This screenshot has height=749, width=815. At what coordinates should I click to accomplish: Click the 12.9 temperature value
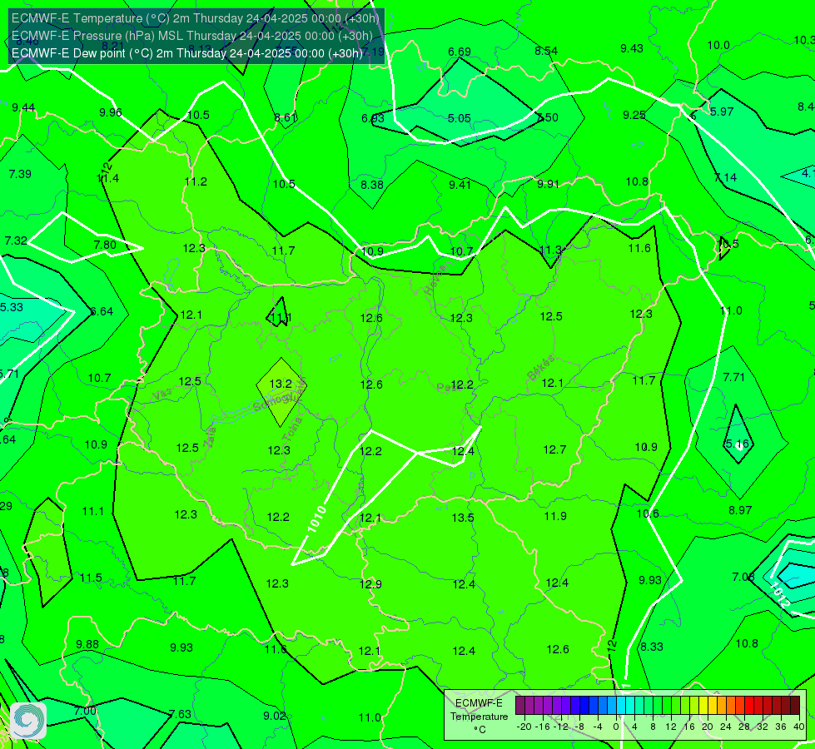tap(370, 584)
